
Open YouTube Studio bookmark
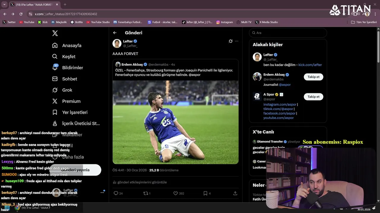pyautogui.click(x=98, y=22)
